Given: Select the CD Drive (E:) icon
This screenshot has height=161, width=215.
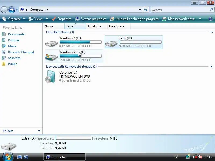Looking at the screenshot, I should coord(50,76).
